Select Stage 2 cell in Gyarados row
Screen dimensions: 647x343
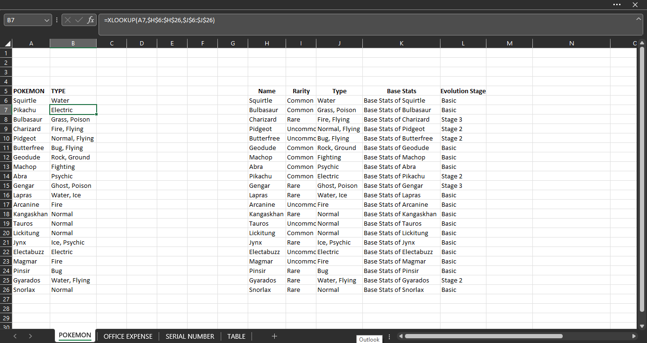463,280
